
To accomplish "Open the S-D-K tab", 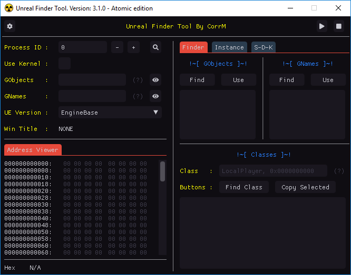I will point(264,47).
